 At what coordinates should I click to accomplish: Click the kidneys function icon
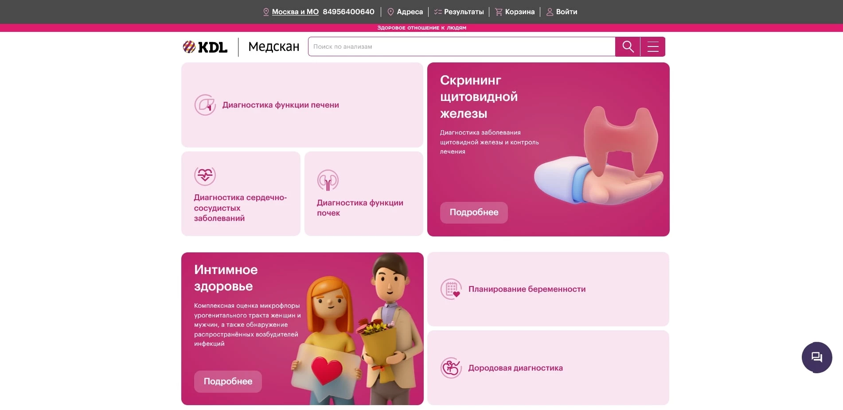click(328, 180)
